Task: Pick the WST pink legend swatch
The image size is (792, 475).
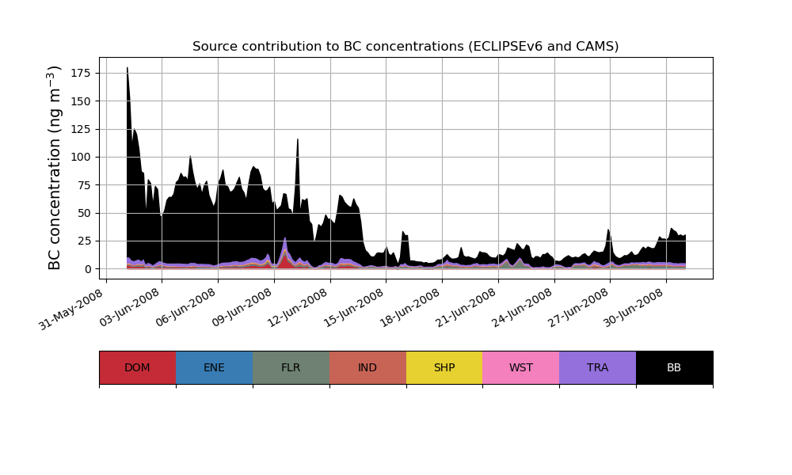Action: [x=521, y=367]
